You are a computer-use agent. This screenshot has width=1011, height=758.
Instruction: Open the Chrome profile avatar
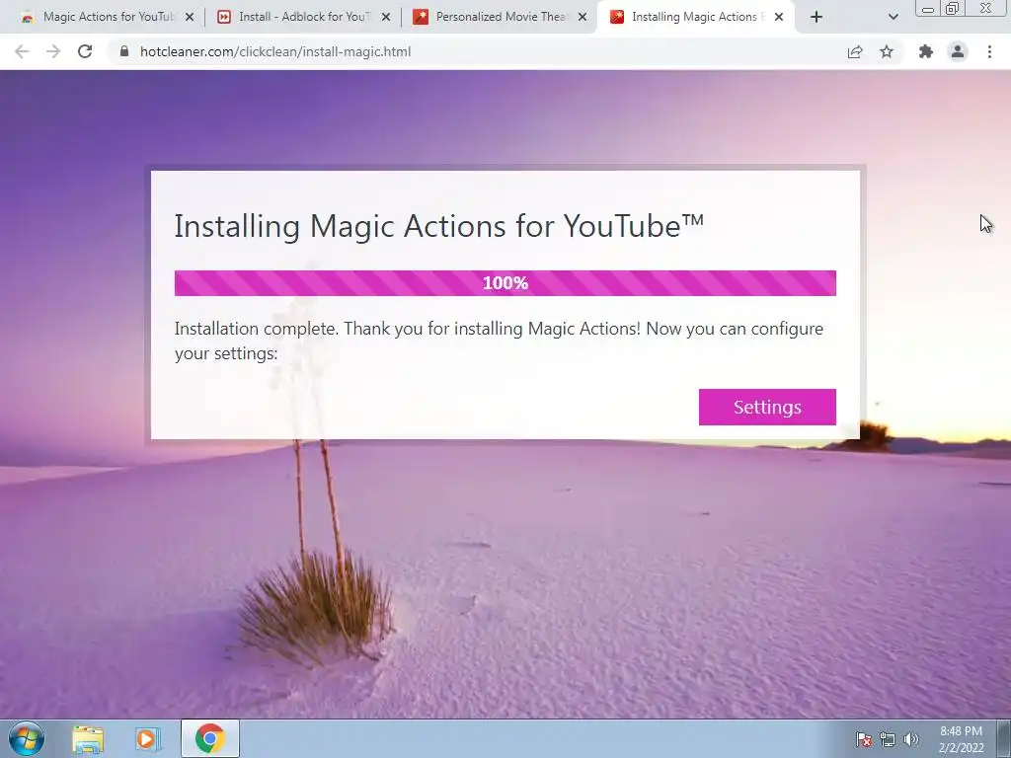[x=958, y=51]
